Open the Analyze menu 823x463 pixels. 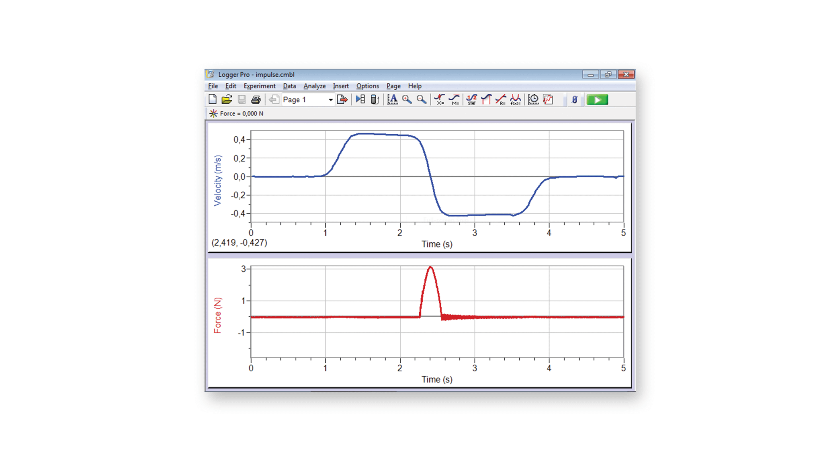pyautogui.click(x=315, y=86)
